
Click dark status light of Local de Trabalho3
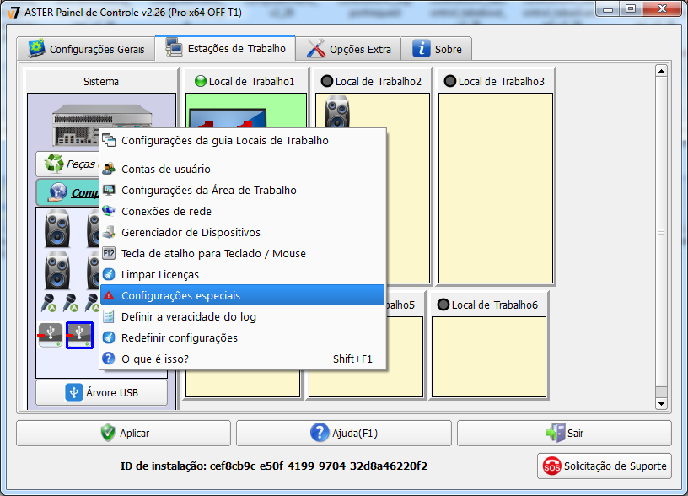(x=449, y=81)
